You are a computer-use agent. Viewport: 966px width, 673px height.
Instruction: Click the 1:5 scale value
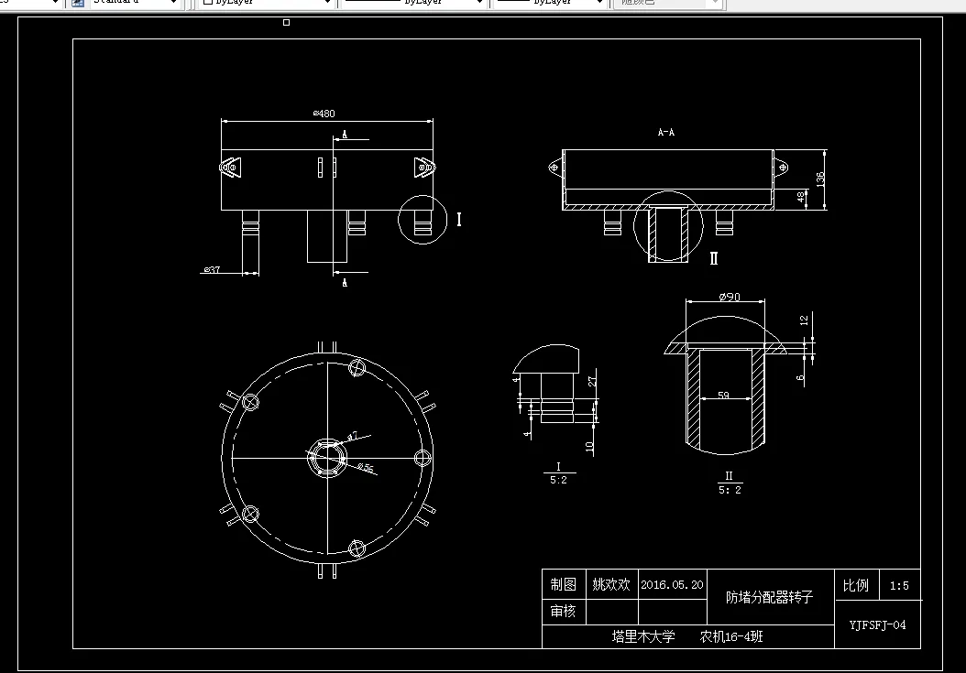click(899, 586)
